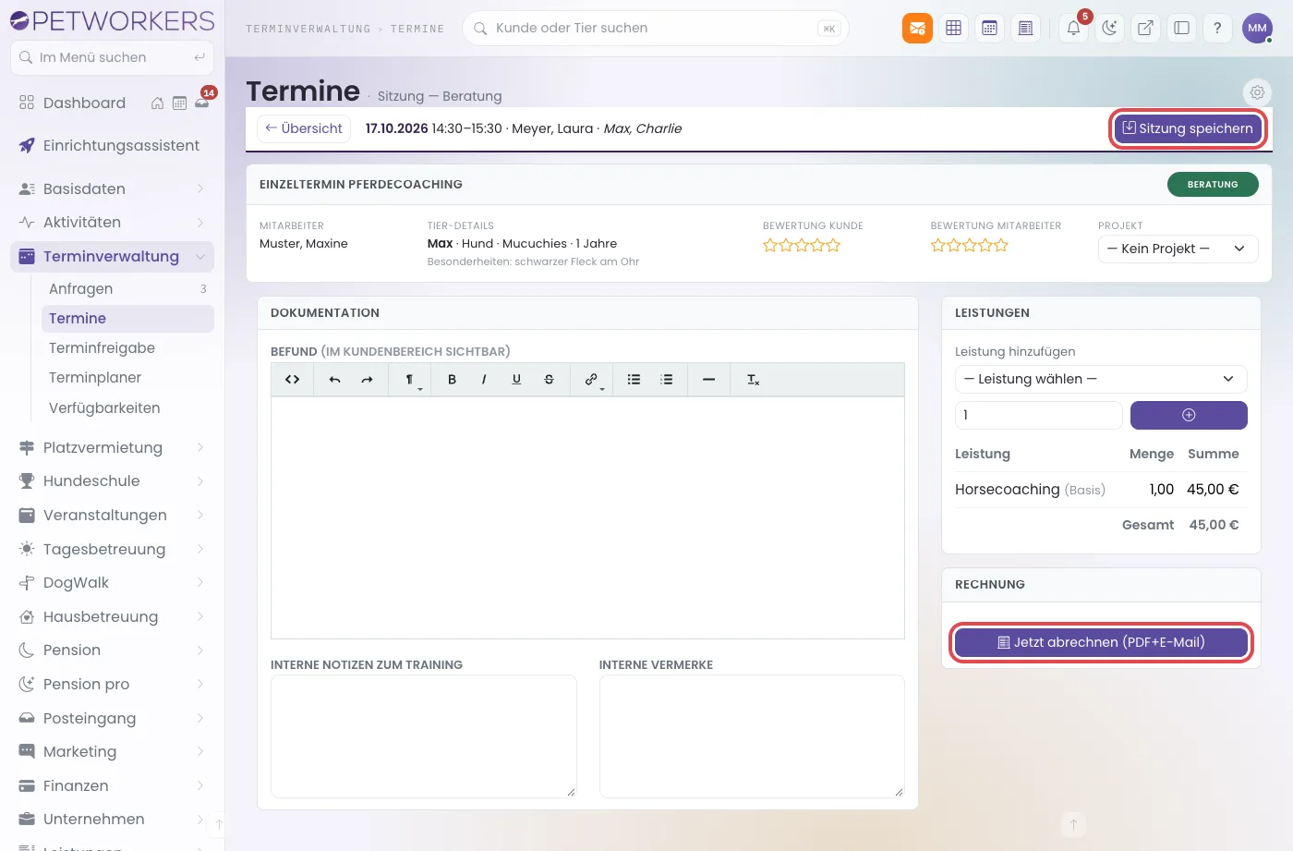Toggle italic formatting in the Befund editor
Screen dimensions: 1293x851
[484, 380]
